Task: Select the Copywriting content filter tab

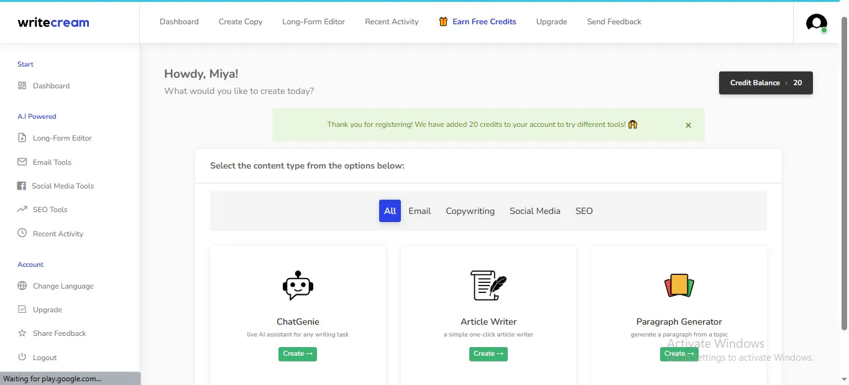Action: (x=470, y=211)
